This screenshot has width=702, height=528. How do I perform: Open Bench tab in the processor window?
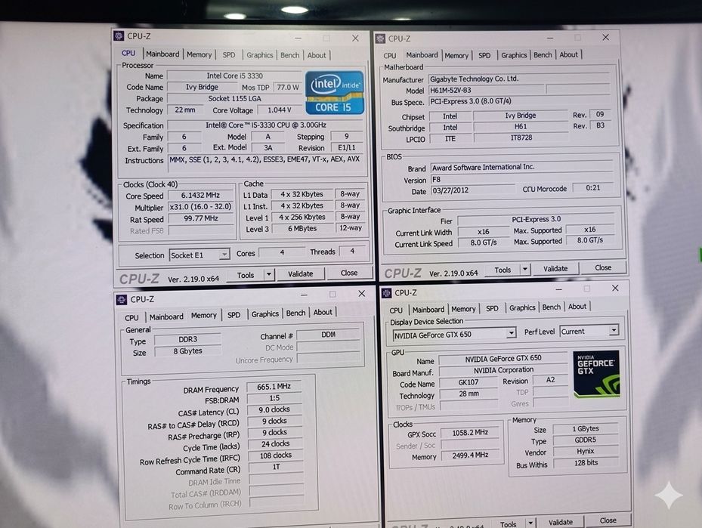coord(289,55)
